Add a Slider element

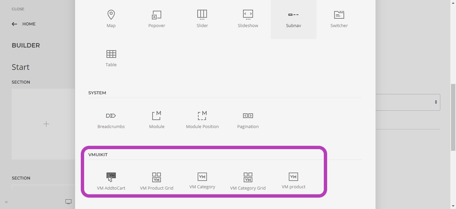pos(202,19)
